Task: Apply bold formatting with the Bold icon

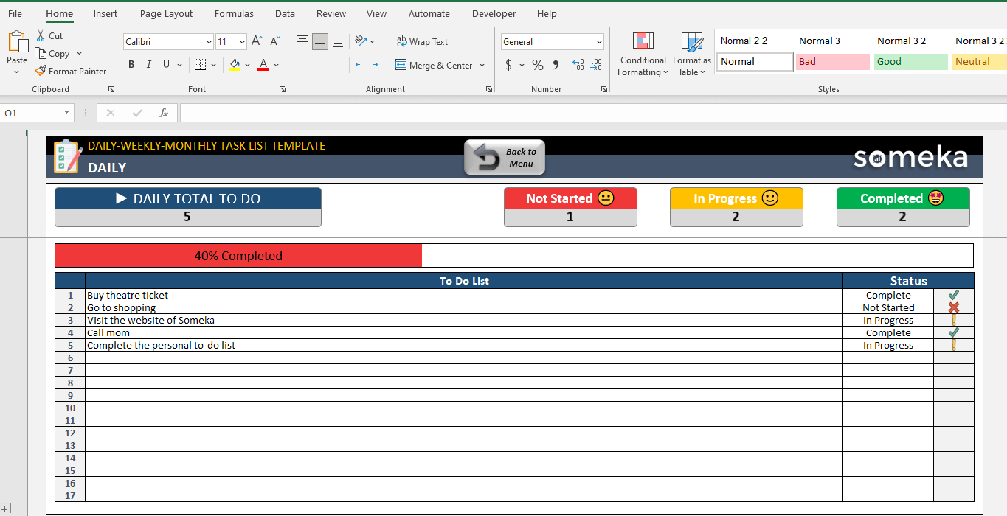Action: tap(131, 65)
